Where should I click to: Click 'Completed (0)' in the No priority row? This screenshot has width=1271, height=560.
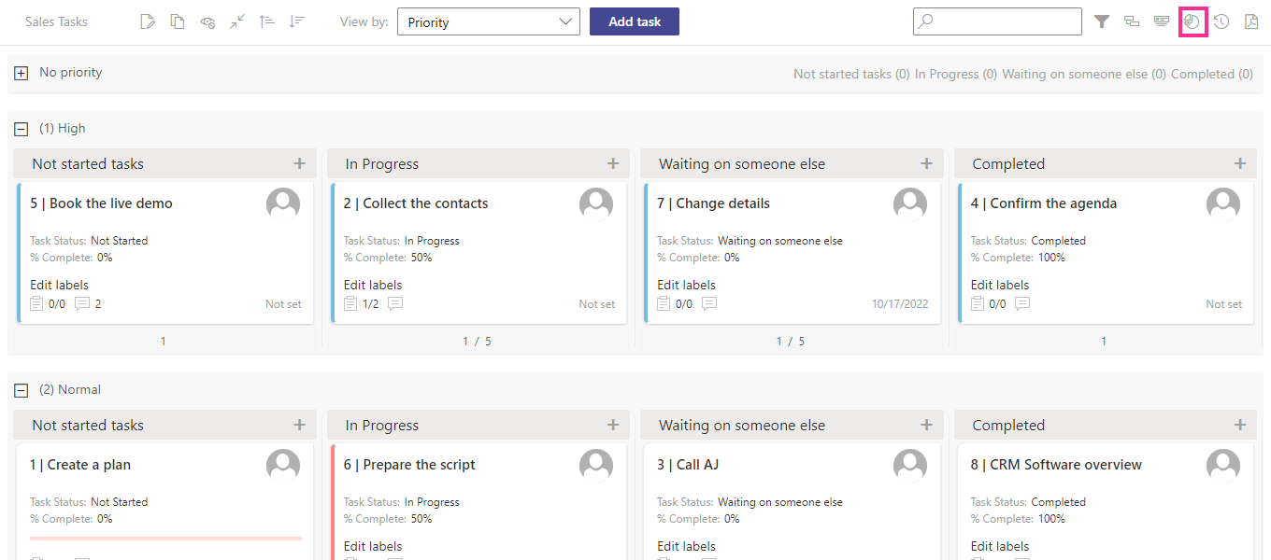1211,73
